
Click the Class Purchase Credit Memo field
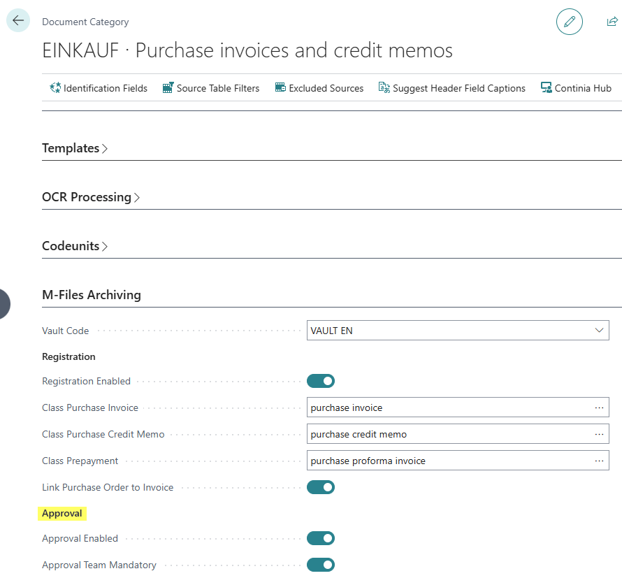458,434
